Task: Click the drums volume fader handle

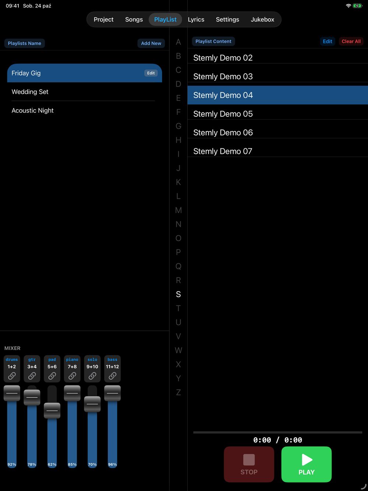Action: point(12,393)
